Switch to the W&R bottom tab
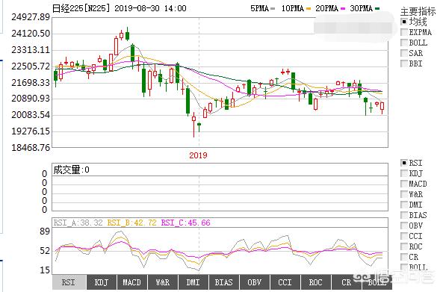 click(x=163, y=282)
